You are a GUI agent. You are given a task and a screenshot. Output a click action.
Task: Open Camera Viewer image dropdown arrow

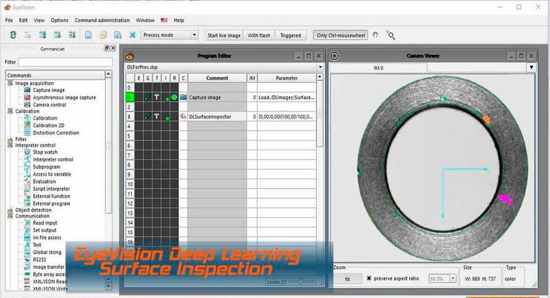tap(531, 67)
